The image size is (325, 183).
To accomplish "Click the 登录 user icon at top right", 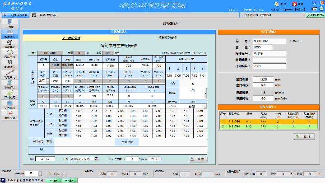I will tap(277, 4).
